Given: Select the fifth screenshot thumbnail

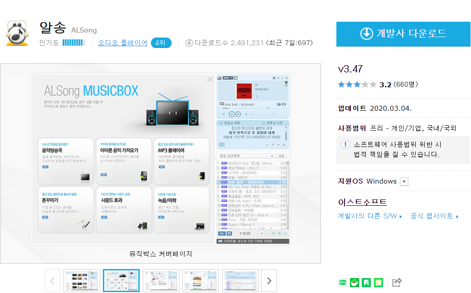Looking at the screenshot, I should pyautogui.click(x=240, y=281).
